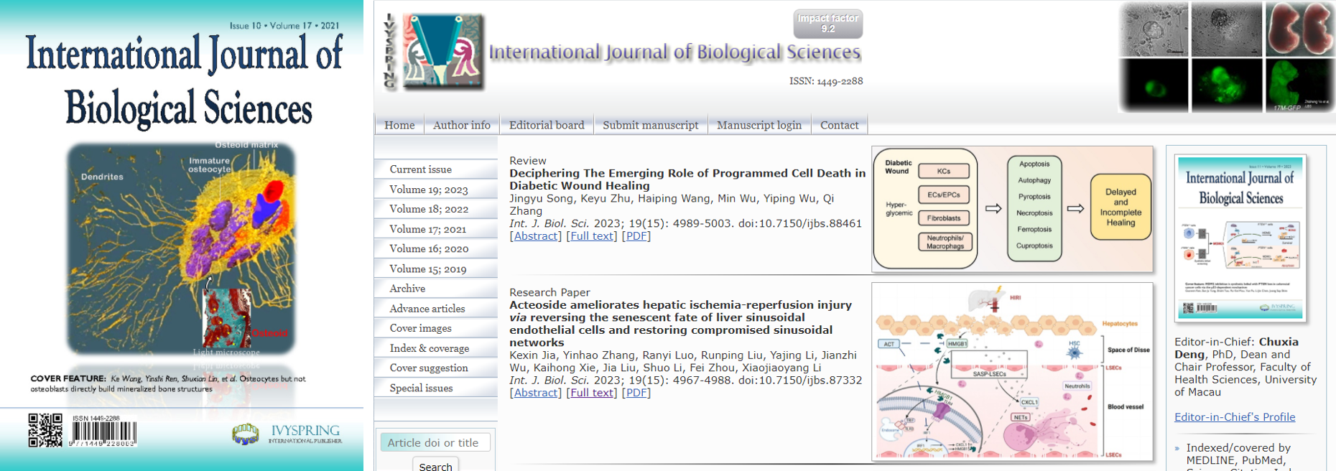Open the Editorial board tab
This screenshot has height=471, width=1336.
click(547, 125)
